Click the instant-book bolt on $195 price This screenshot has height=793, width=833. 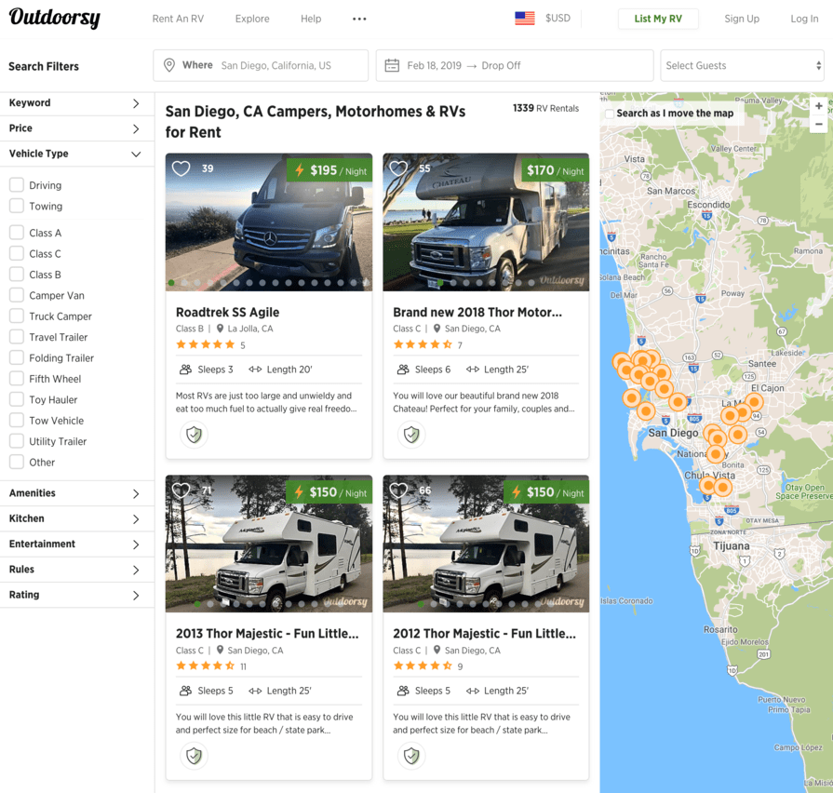300,170
